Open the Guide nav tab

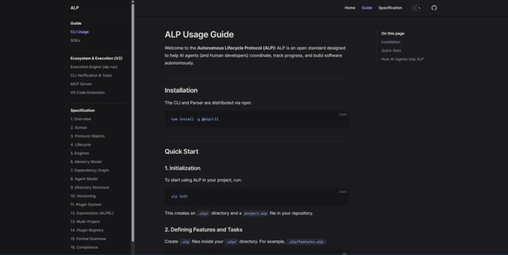coord(367,8)
